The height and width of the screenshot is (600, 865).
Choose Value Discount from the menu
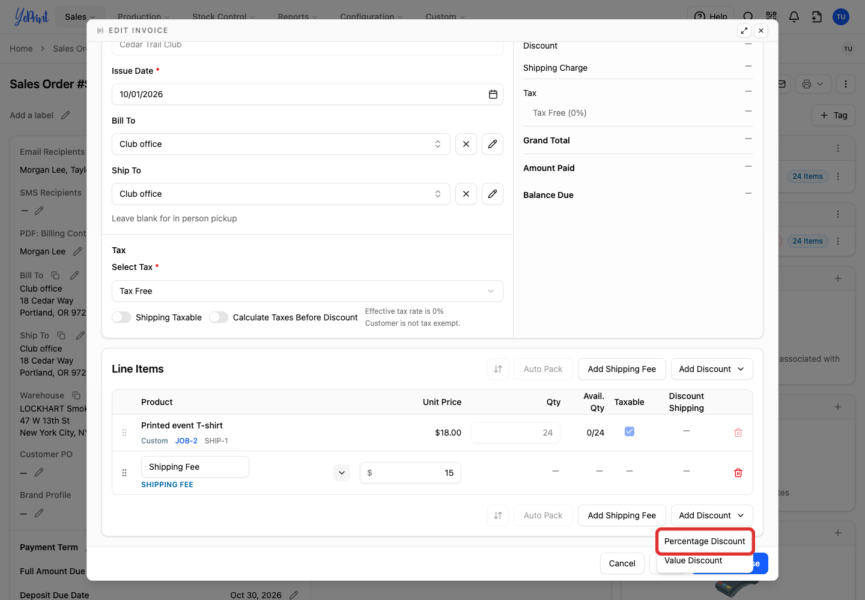693,561
